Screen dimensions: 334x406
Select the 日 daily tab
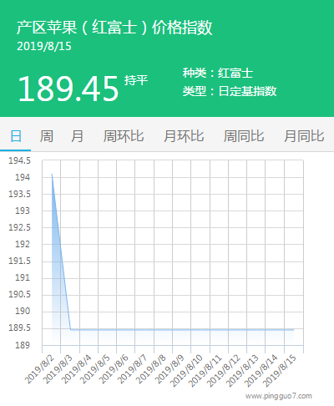16,136
